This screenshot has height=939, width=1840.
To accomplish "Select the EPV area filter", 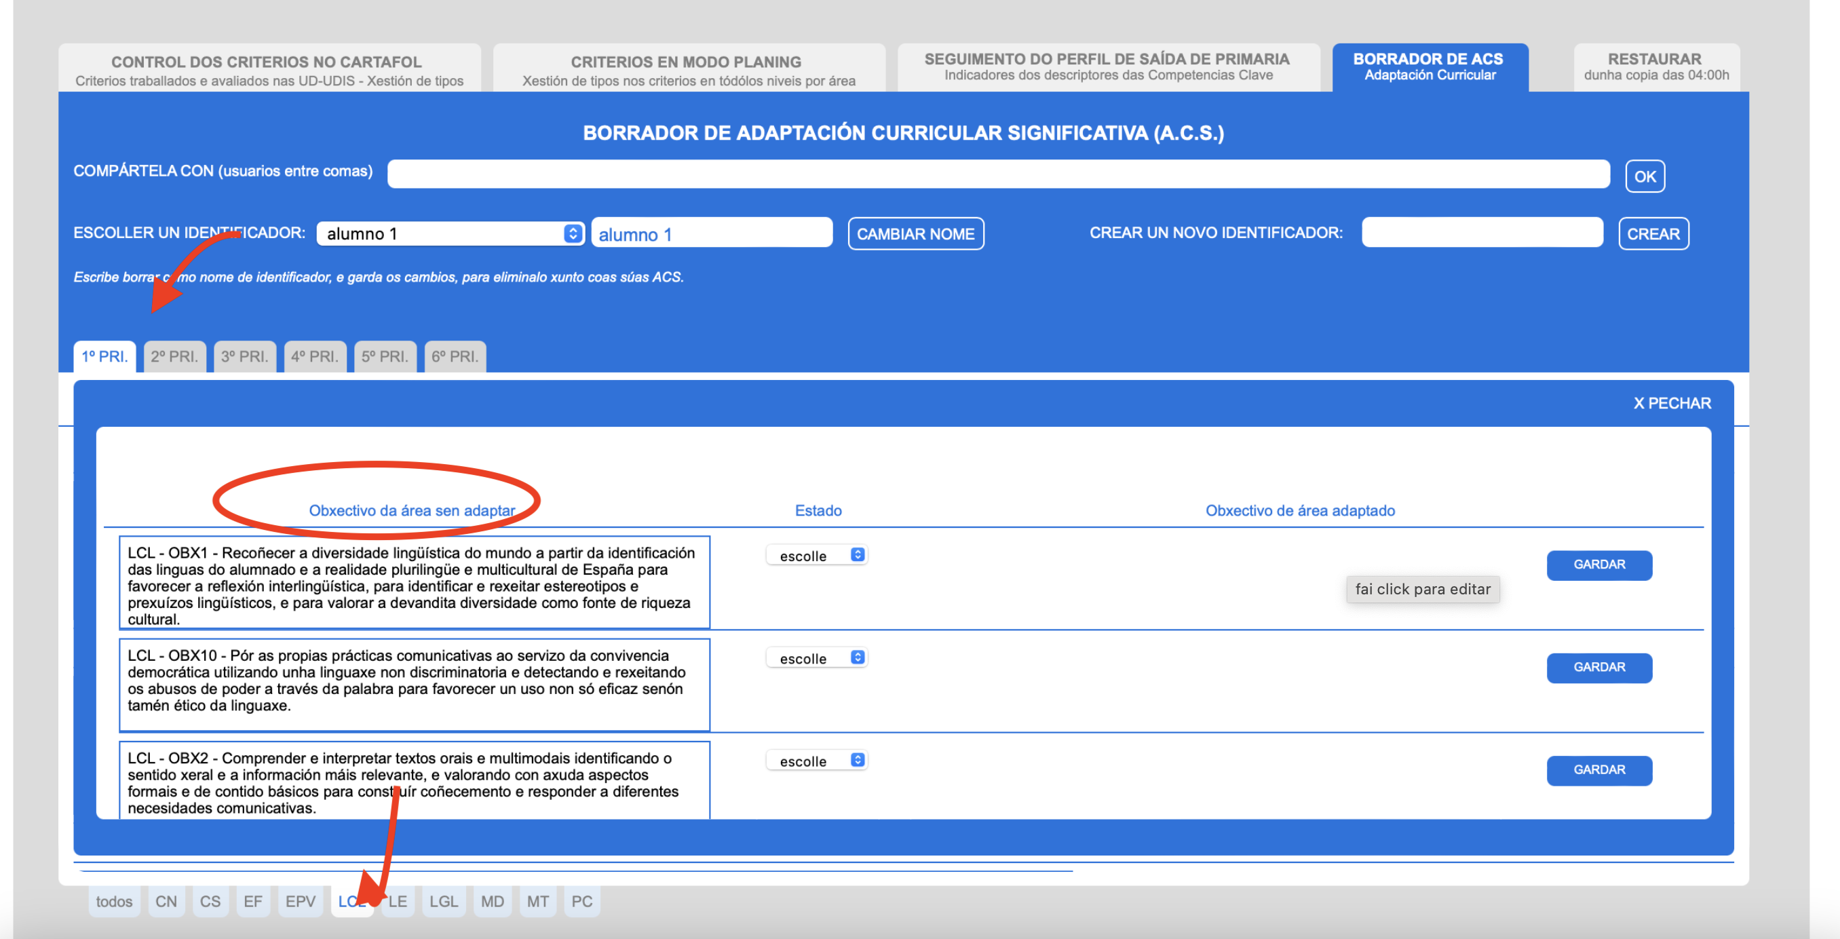I will coord(300,901).
